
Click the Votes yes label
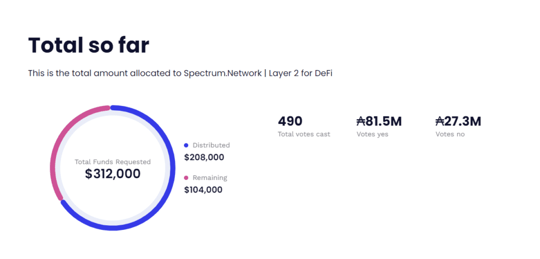[x=372, y=135]
